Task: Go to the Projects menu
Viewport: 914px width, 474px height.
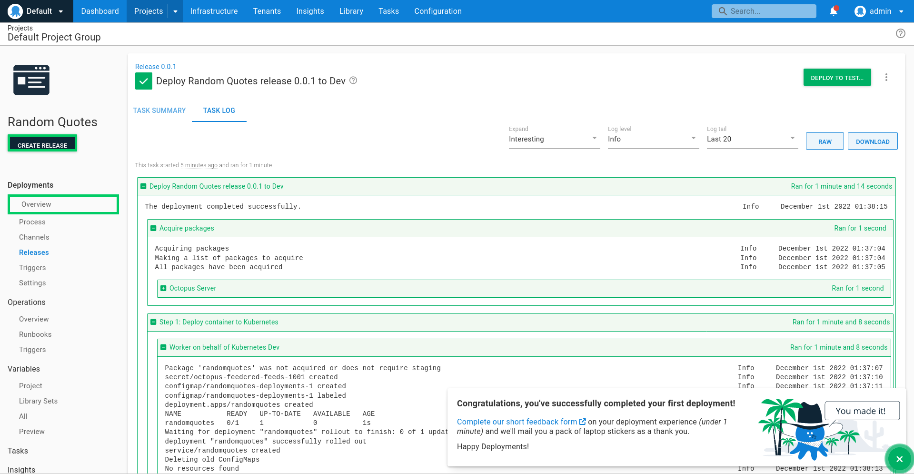Action: (148, 11)
